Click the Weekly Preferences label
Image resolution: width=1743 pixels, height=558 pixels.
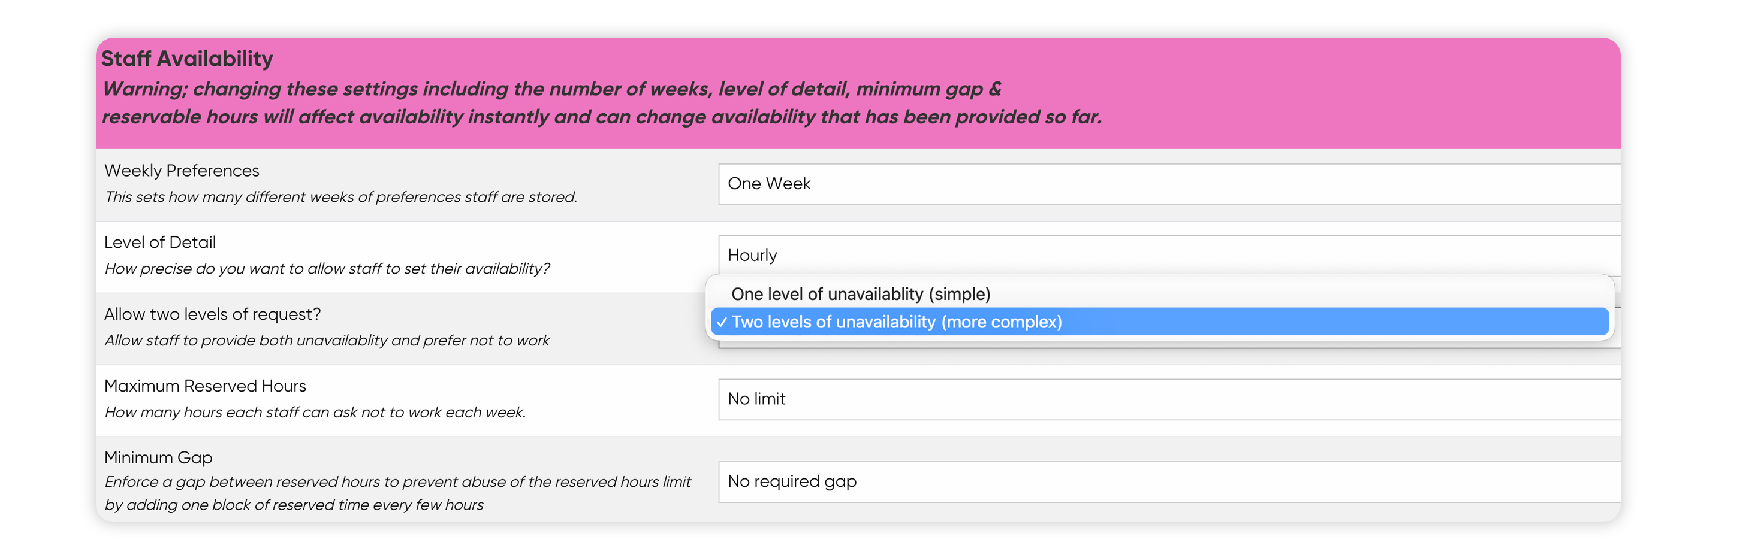(182, 170)
